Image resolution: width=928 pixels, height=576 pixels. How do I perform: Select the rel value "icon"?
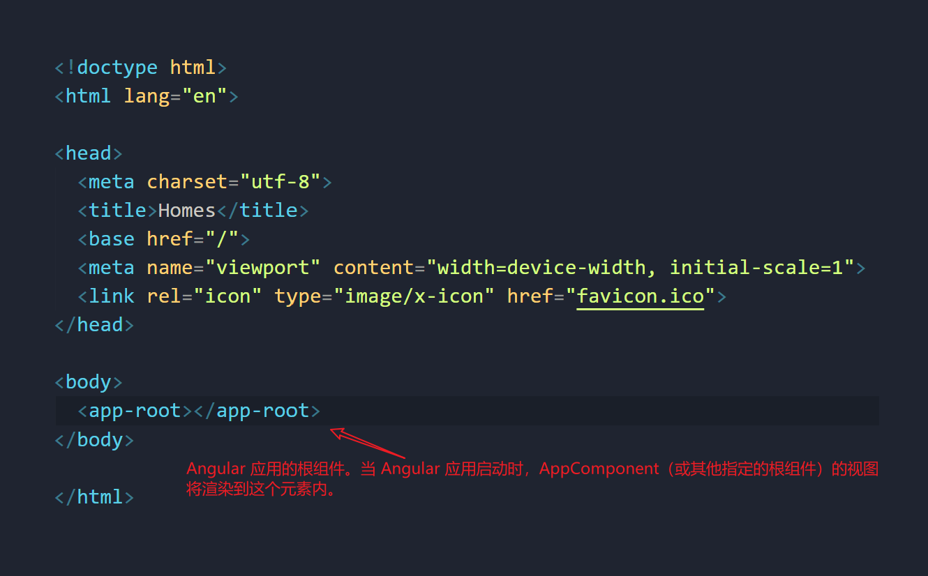pyautogui.click(x=228, y=296)
